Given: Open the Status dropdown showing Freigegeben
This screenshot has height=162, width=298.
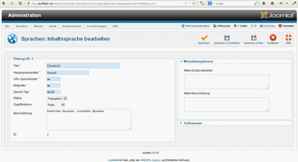Looking at the screenshot, I should 57,98.
